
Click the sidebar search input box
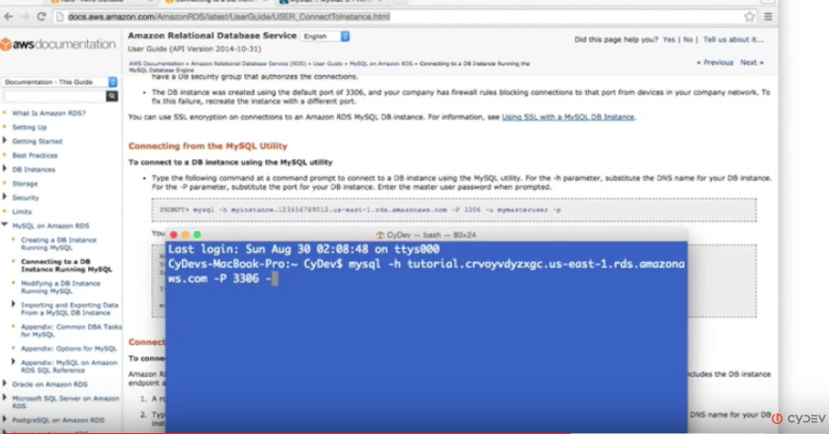[x=54, y=96]
